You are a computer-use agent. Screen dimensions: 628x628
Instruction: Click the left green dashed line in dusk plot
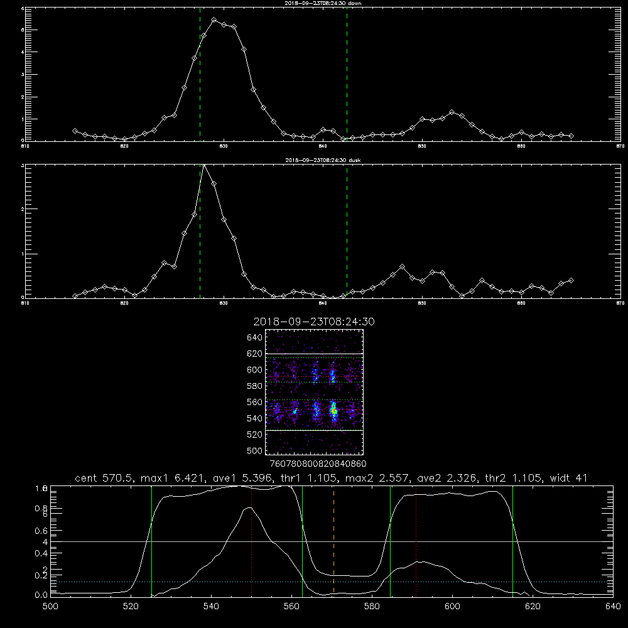(200, 231)
